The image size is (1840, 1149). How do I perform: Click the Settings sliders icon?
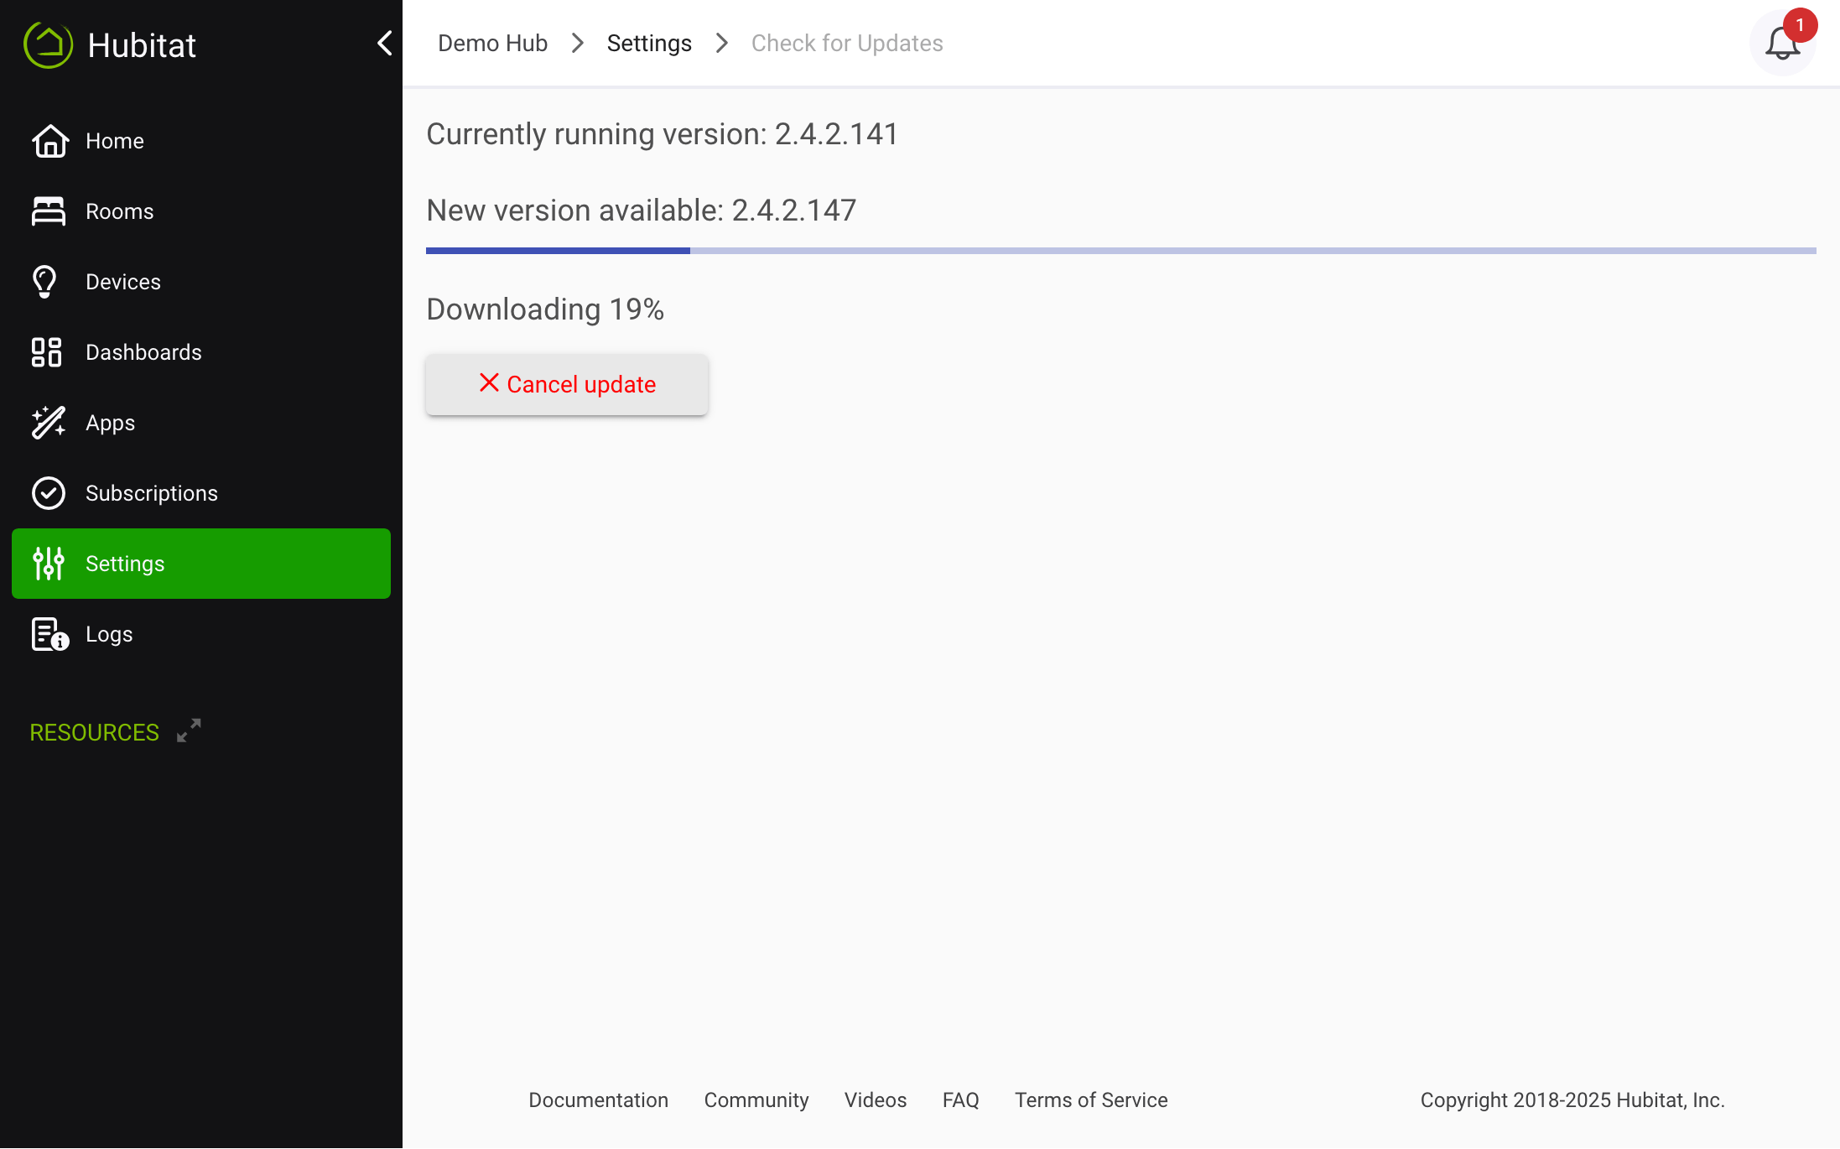tap(49, 564)
